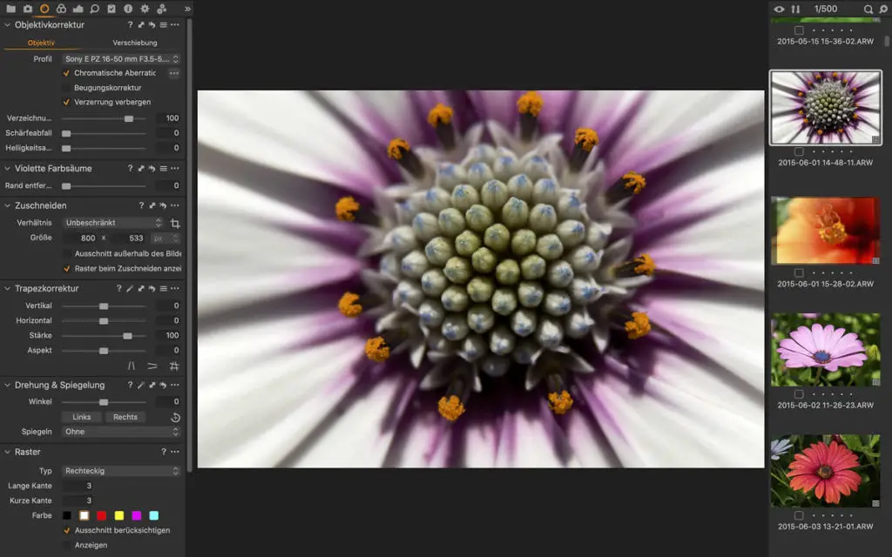892x557 pixels.
Task: Open the Raster tool three-dot options menu
Action: click(174, 452)
